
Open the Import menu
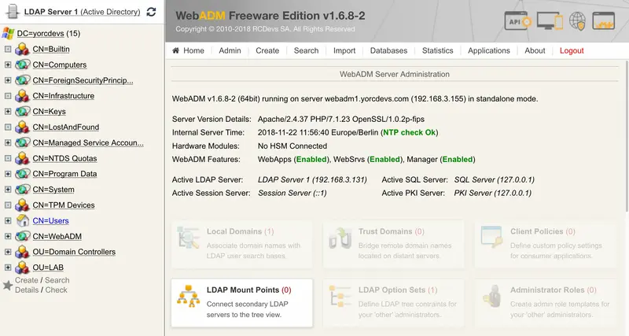coord(344,50)
